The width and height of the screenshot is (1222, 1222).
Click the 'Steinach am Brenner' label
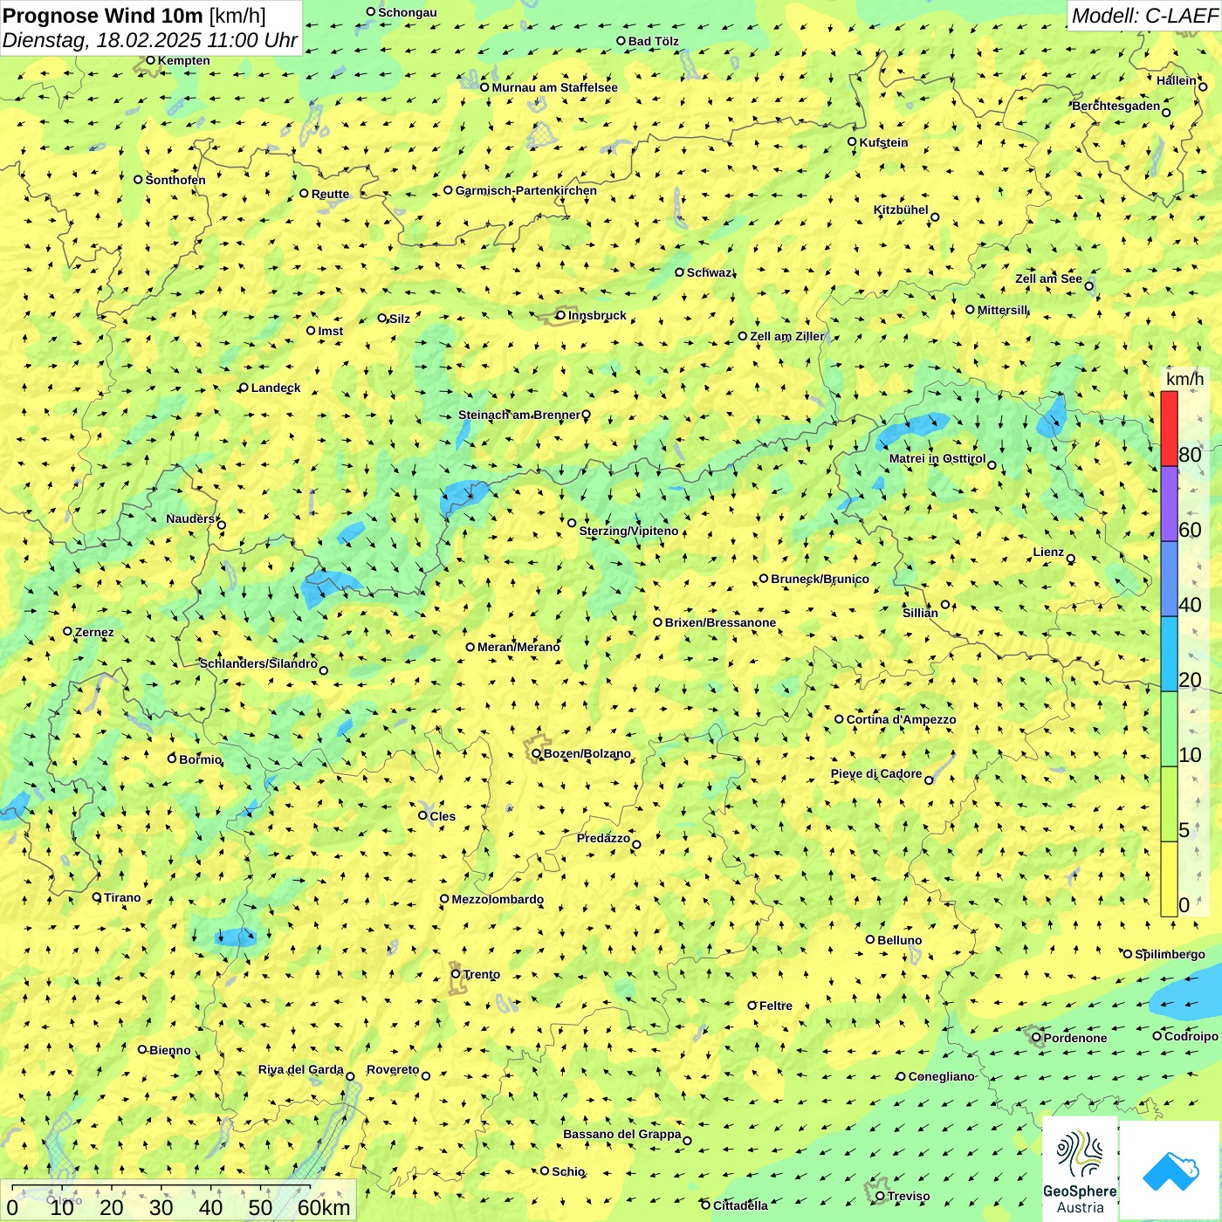518,415
